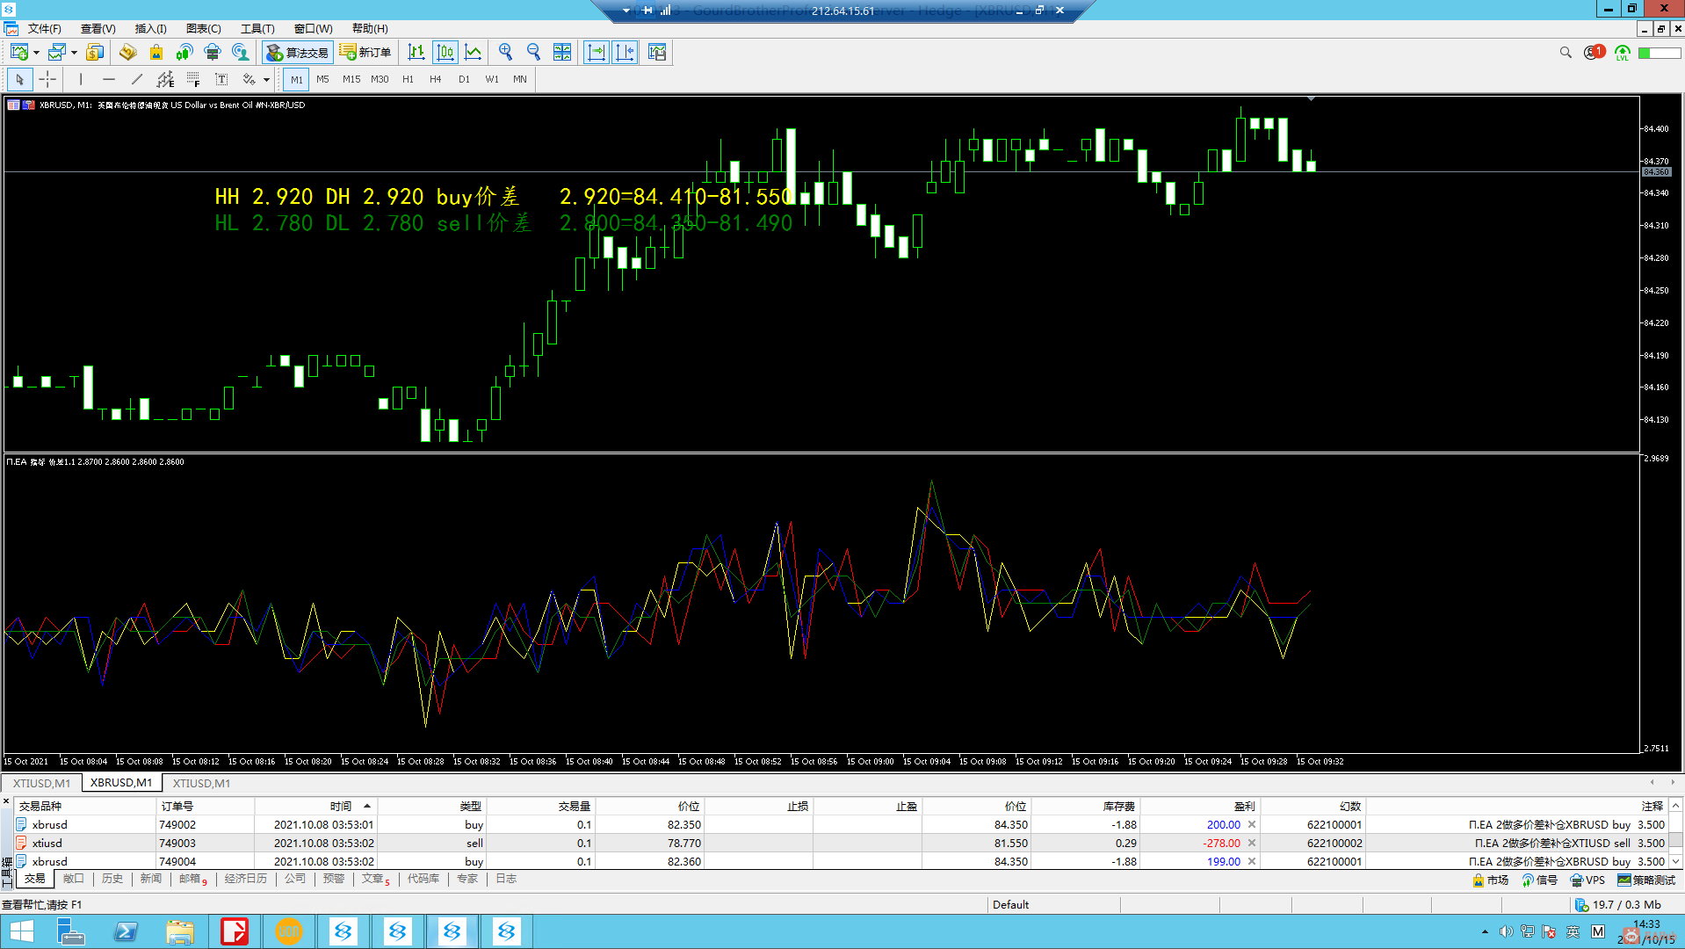The image size is (1685, 949).
Task: Click the zoom in magnifier icon
Action: tap(505, 53)
